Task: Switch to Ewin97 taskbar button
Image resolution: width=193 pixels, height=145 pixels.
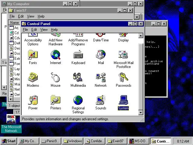Action: pos(116,141)
